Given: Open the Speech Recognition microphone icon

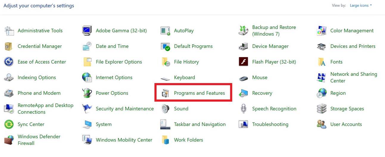Looking at the screenshot, I should [243, 109].
